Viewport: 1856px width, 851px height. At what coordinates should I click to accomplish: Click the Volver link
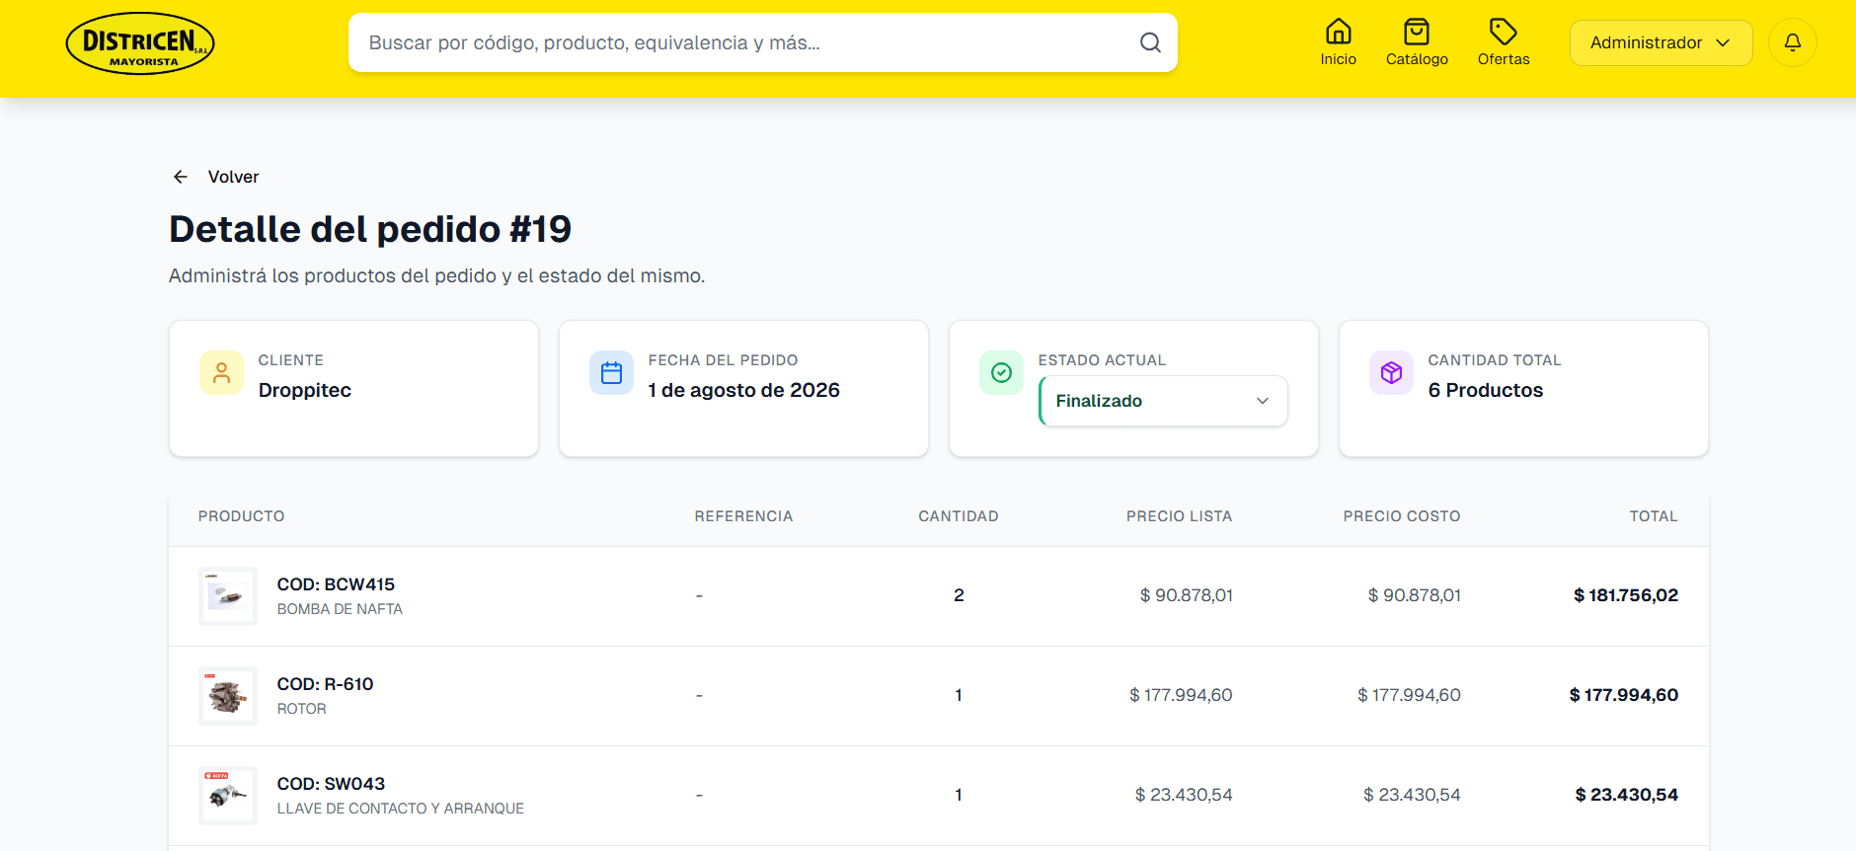233,177
